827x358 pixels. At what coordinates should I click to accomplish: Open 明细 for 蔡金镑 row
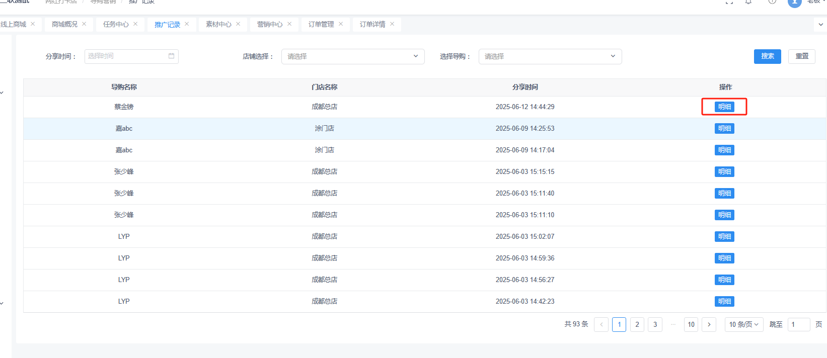click(724, 107)
